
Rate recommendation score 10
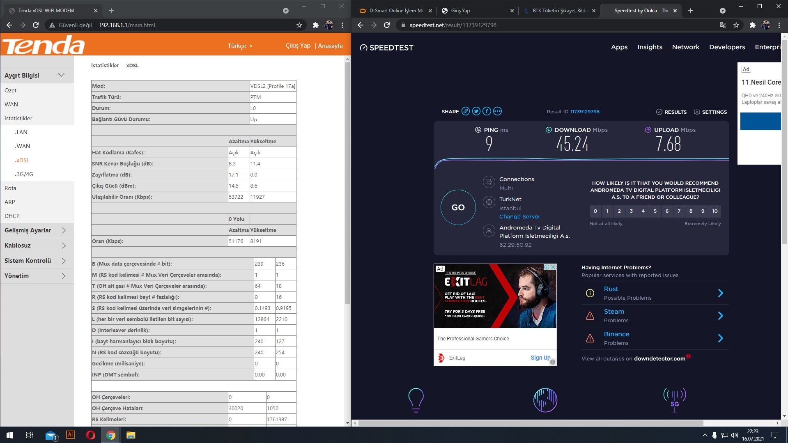tap(715, 211)
